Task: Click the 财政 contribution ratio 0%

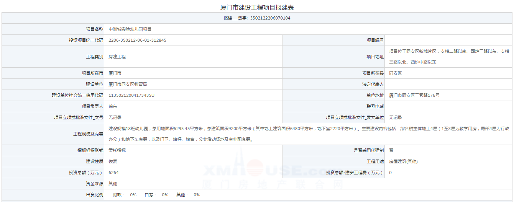Action: 133,195
